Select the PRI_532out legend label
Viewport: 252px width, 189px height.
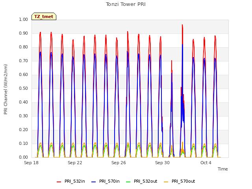(146, 181)
